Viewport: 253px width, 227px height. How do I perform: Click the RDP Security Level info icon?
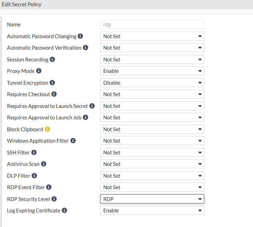pyautogui.click(x=54, y=199)
